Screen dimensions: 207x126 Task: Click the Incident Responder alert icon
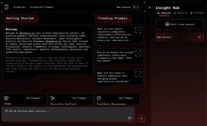pos(99,98)
